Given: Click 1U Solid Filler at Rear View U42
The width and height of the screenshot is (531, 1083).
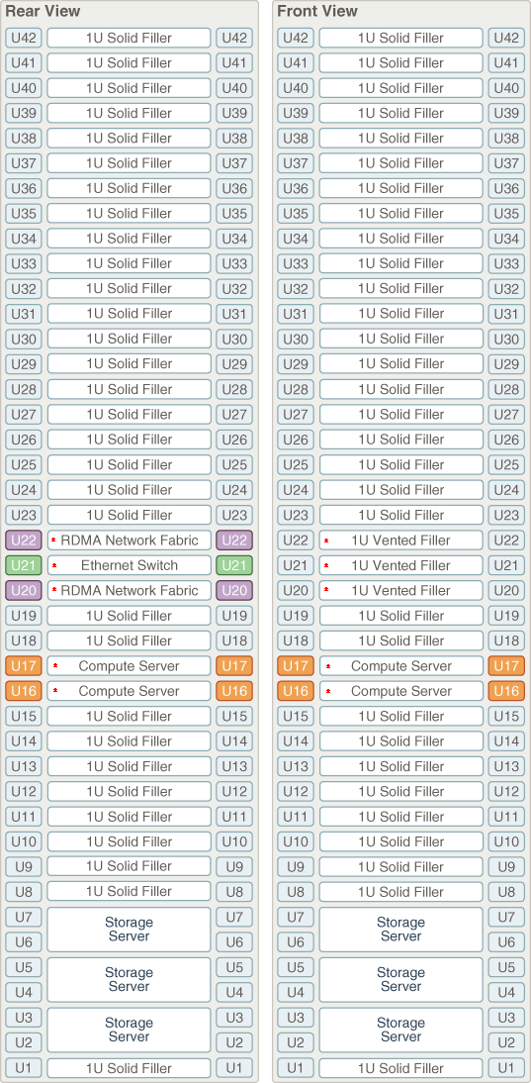Looking at the screenshot, I should (x=129, y=38).
